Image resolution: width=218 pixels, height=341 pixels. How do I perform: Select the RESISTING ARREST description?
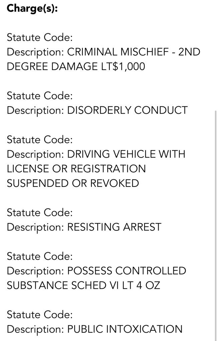click(84, 227)
